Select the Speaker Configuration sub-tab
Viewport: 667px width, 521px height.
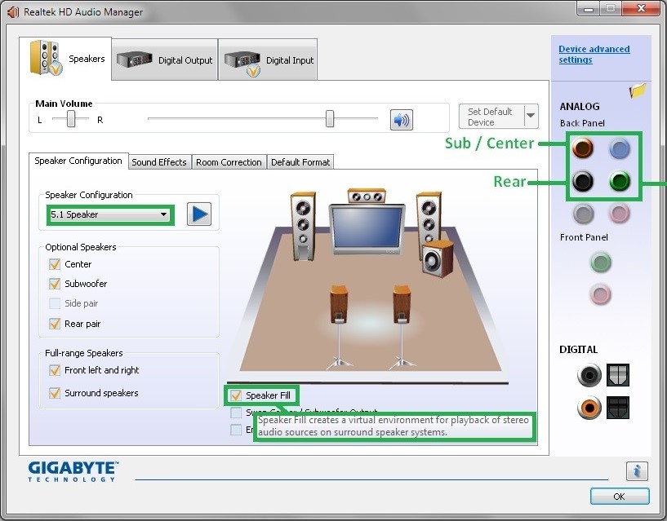78,161
